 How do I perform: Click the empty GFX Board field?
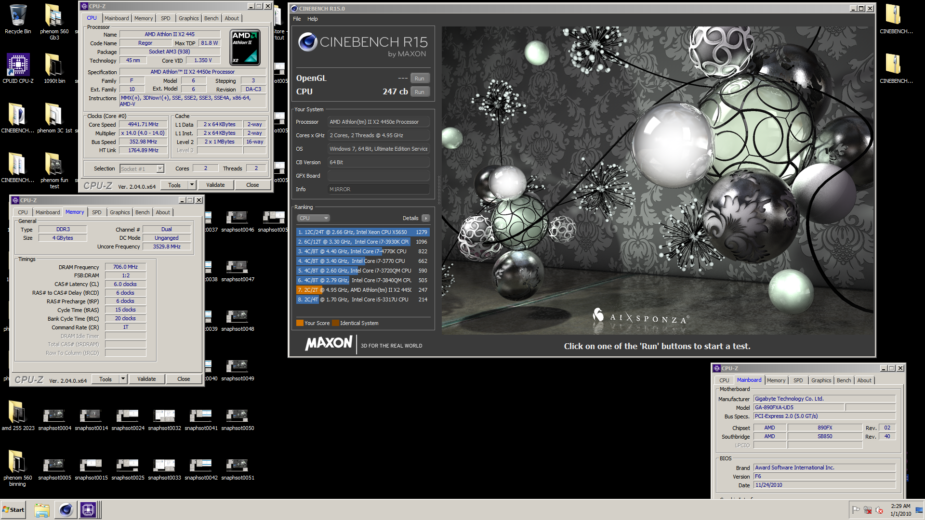click(x=378, y=176)
